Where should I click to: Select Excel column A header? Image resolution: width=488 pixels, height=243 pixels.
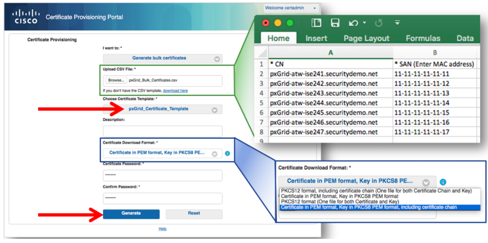(330, 53)
